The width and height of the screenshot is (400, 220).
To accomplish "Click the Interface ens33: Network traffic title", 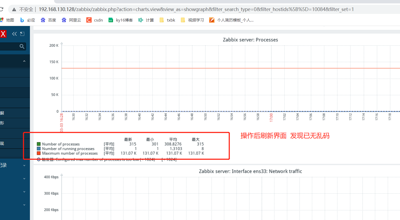I will (x=250, y=171).
